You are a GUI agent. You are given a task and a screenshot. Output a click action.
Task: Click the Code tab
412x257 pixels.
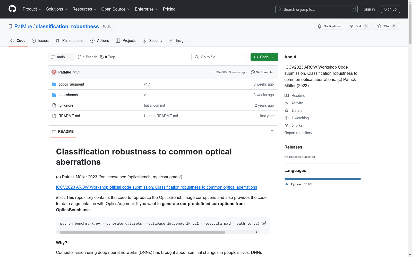(x=18, y=41)
